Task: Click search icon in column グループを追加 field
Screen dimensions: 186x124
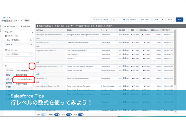Action: point(31,54)
